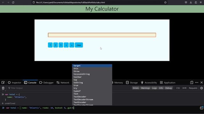Toggle the Warnings filter
204x114 pixels.
point(145,88)
